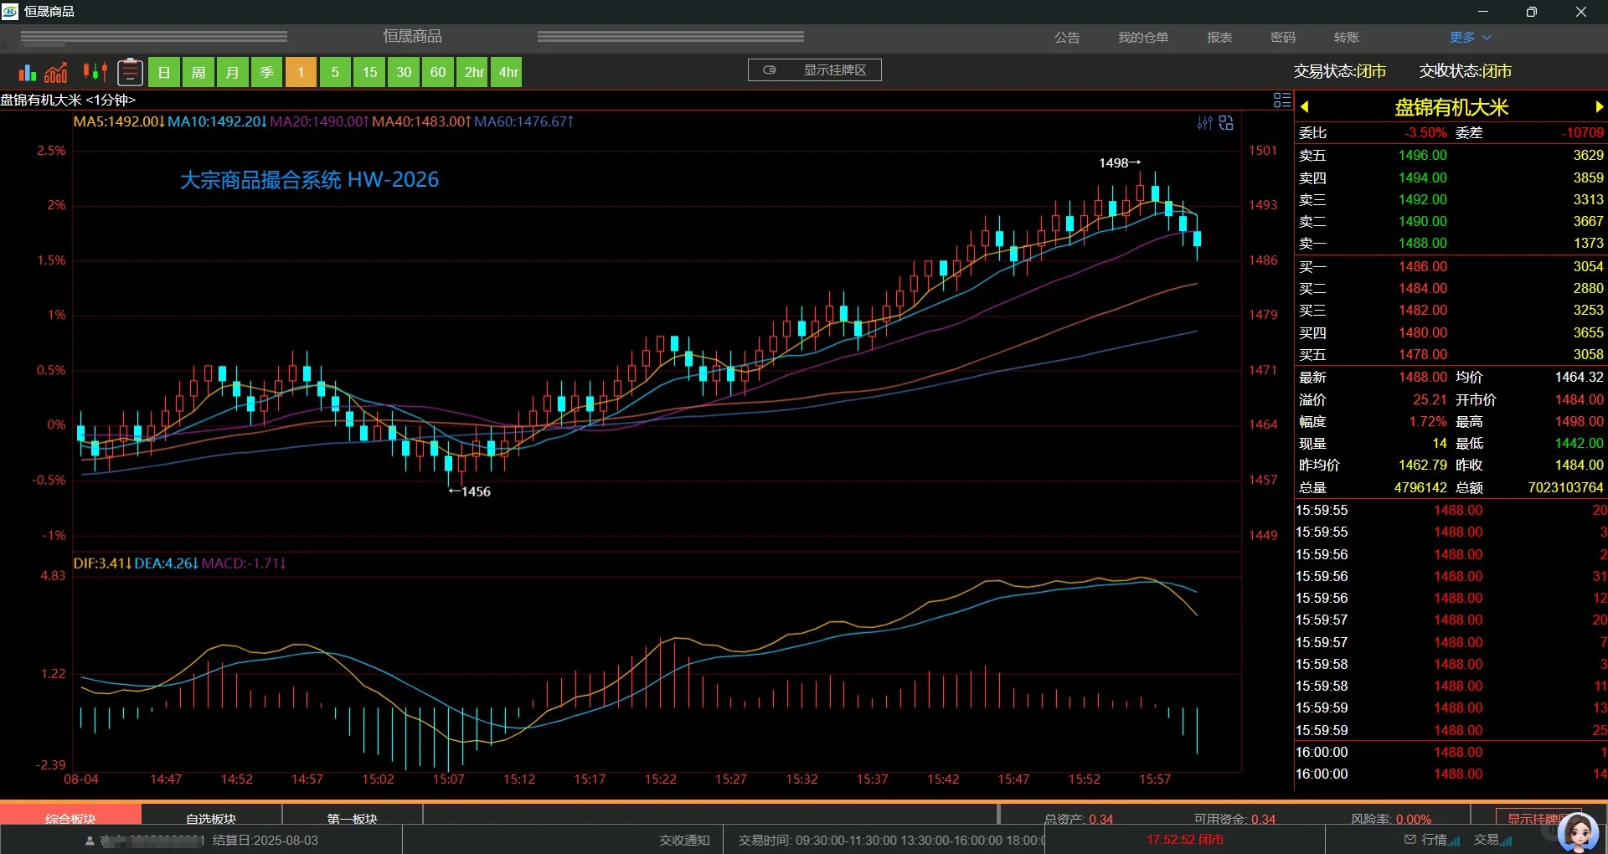
Task: Click the 买三 price 1482.00
Action: coord(1422,310)
